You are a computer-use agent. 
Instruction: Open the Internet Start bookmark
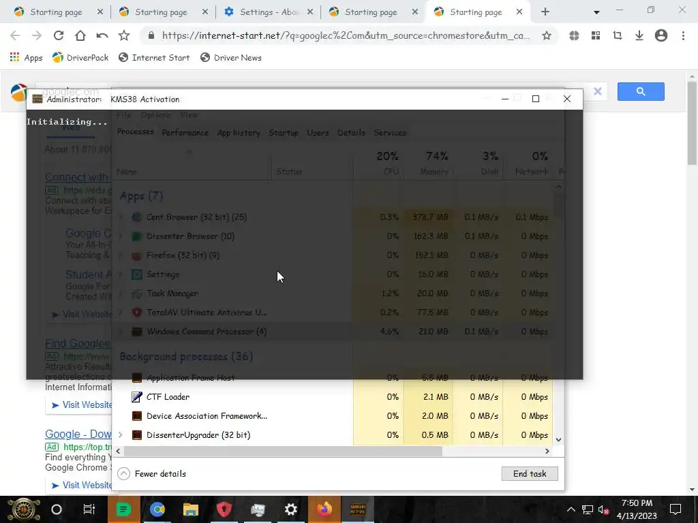point(154,57)
